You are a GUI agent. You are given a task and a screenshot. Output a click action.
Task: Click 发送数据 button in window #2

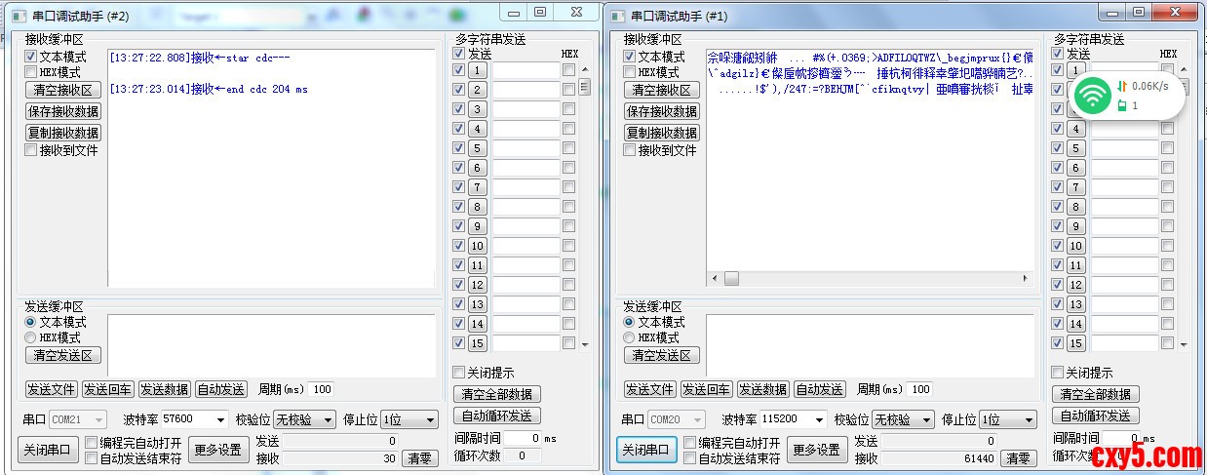[164, 389]
